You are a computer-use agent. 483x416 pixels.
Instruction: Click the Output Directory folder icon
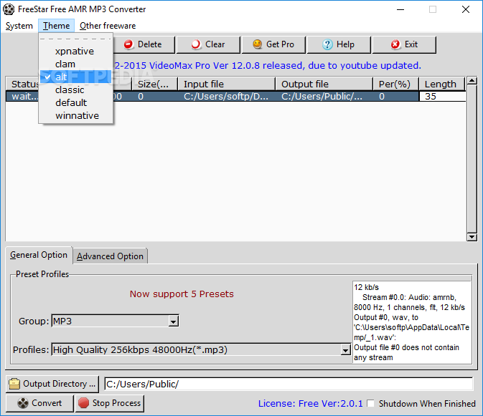[14, 384]
